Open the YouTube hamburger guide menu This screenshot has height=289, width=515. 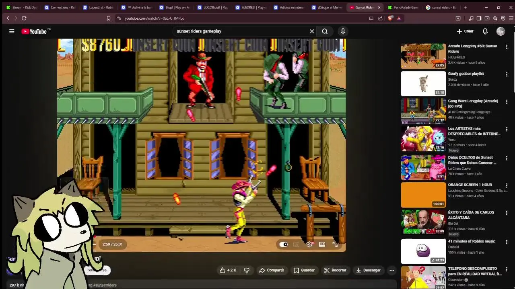12,31
